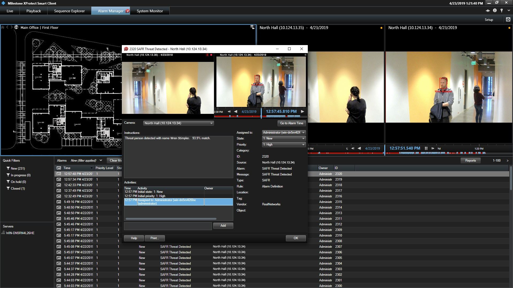Open the System Monitor tab
Image resolution: width=513 pixels, height=288 pixels.
click(x=150, y=11)
